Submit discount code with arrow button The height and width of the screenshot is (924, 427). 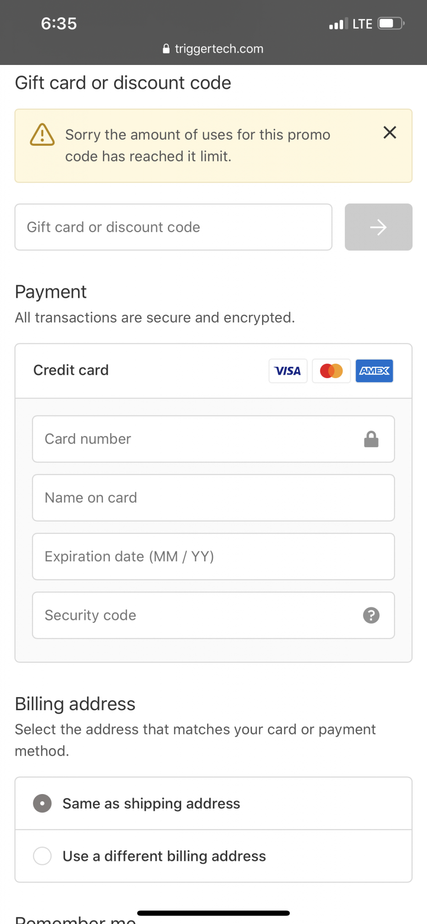[x=378, y=227]
